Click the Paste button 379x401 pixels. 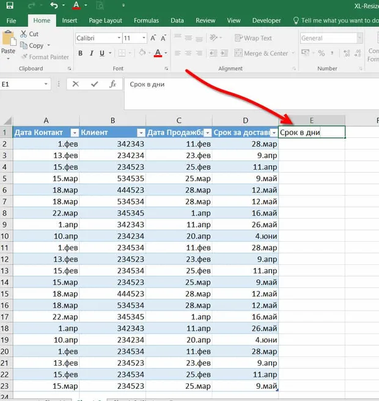coord(8,45)
